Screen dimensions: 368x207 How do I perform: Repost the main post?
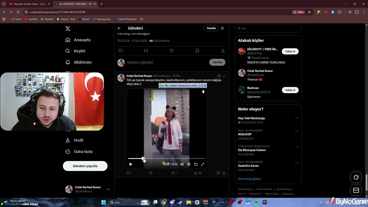coord(146,51)
